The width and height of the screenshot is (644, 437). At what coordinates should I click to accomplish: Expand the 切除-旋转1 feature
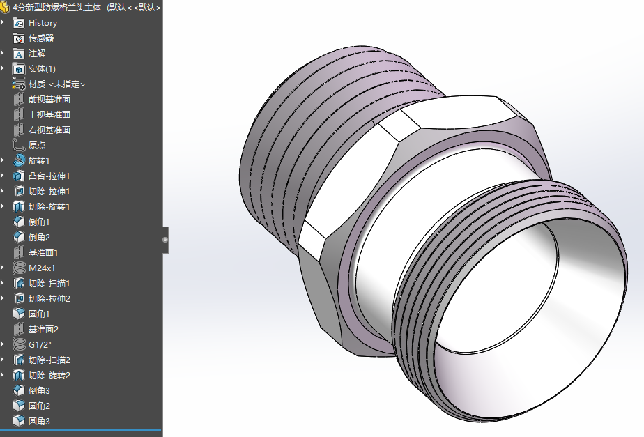(x=3, y=206)
